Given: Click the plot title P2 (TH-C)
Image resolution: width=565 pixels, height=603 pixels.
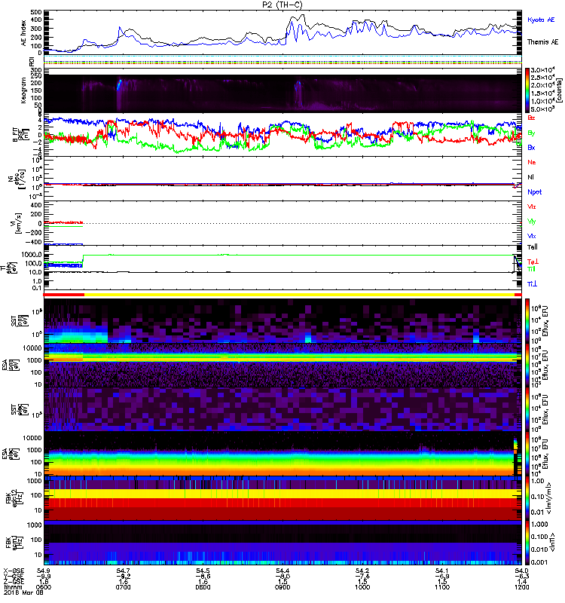Looking at the screenshot, I should (x=282, y=5).
